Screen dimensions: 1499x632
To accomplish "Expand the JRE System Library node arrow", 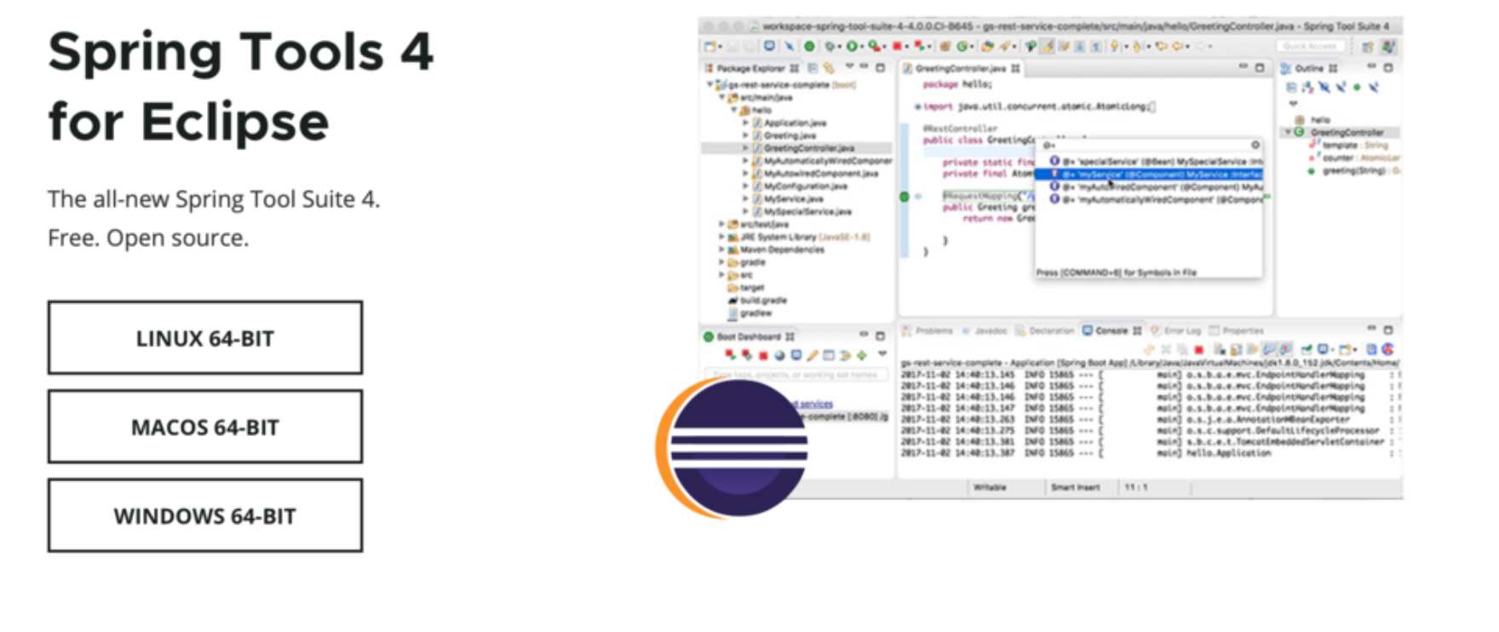I will (x=721, y=237).
